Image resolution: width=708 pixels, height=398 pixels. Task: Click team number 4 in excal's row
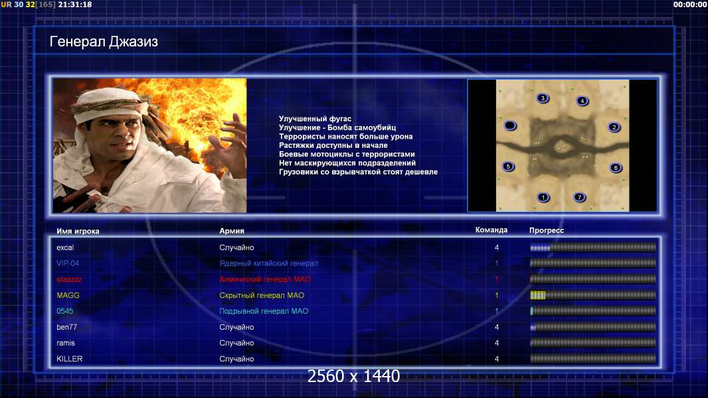coord(497,247)
